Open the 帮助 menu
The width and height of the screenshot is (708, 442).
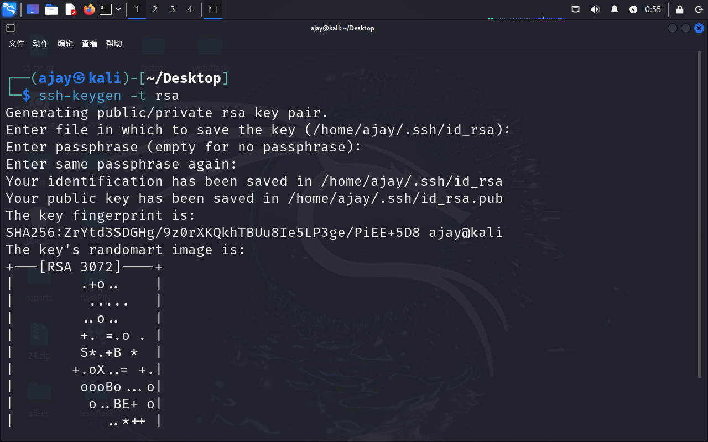click(x=114, y=44)
